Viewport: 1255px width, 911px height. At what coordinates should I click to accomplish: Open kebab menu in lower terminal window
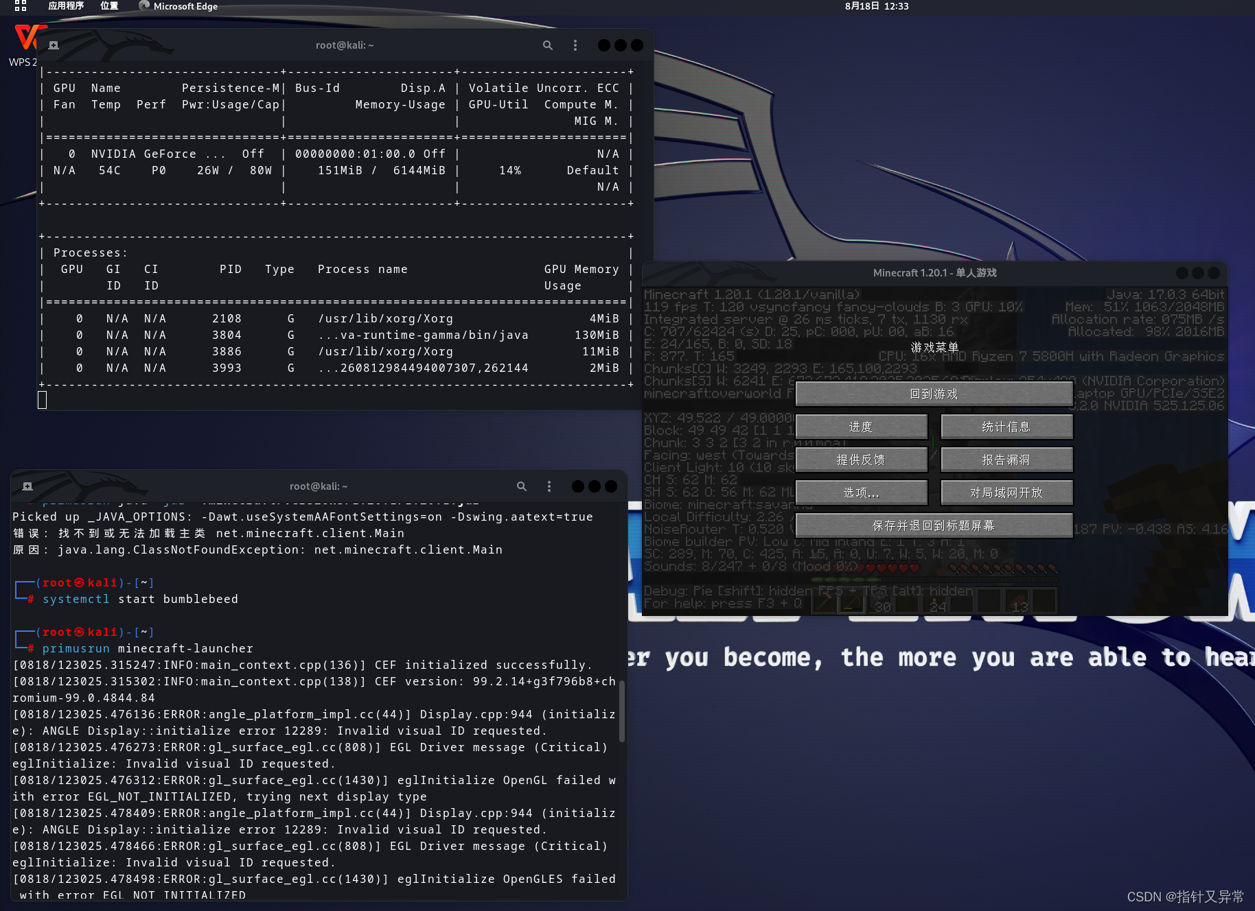(x=549, y=486)
